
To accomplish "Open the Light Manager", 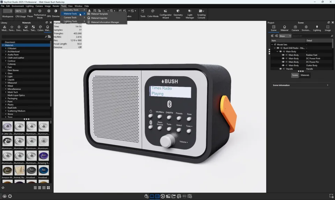I will (190, 14).
